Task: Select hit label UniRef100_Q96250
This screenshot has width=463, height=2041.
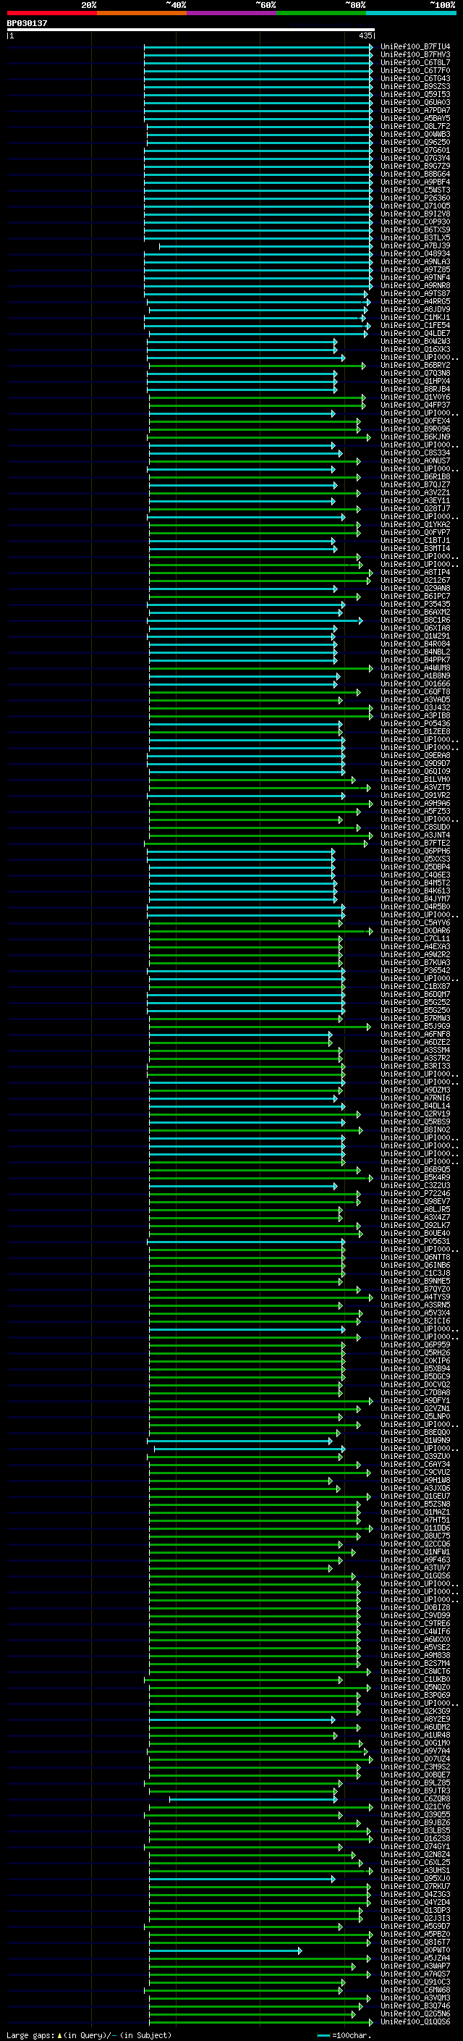Action: pos(415,143)
